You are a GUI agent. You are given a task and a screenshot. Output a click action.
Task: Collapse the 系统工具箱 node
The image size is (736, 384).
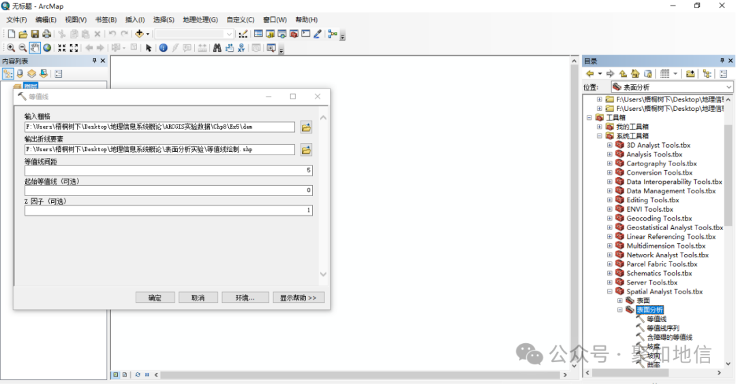click(600, 136)
